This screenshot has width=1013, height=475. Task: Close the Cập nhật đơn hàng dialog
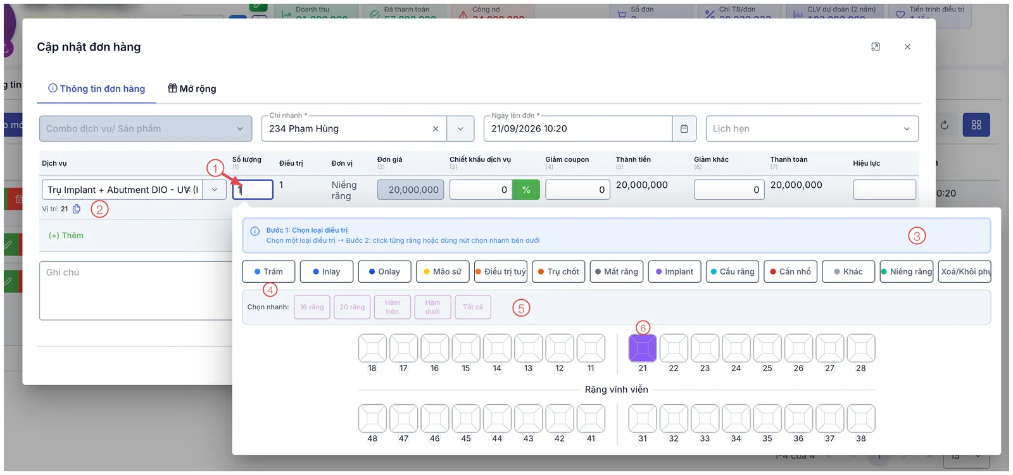click(907, 47)
